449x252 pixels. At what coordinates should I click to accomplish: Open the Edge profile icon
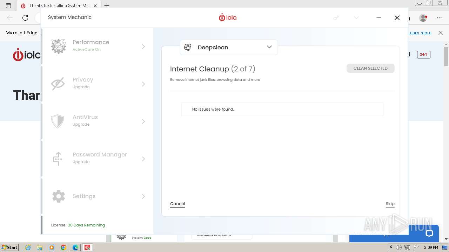(423, 17)
